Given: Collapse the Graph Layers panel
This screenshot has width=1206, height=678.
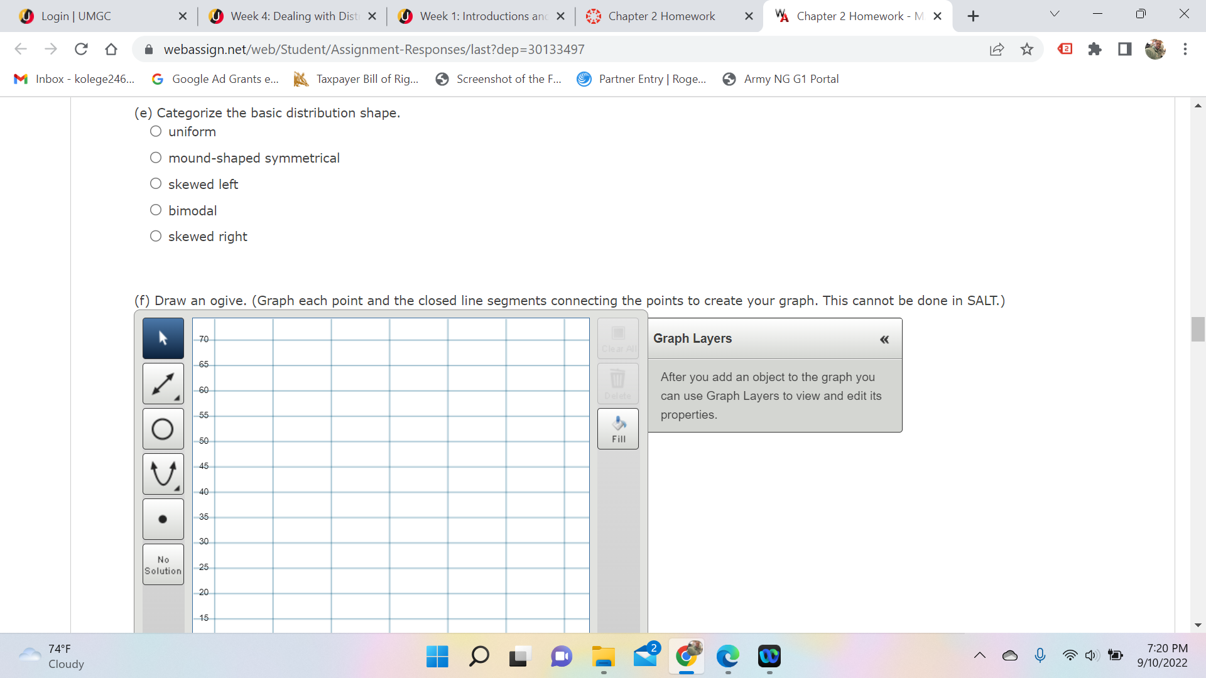Looking at the screenshot, I should click(884, 339).
